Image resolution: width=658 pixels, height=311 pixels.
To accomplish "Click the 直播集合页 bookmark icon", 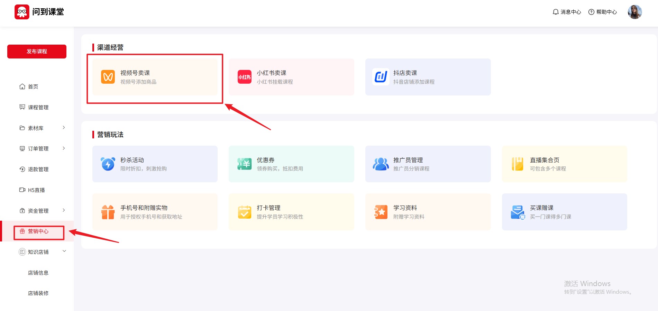I will pyautogui.click(x=518, y=164).
